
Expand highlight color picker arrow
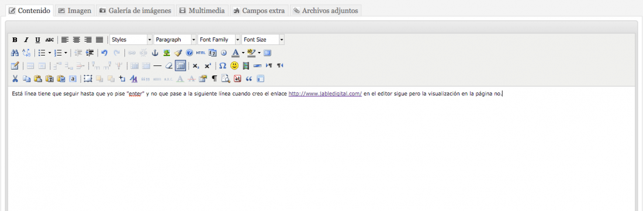[259, 53]
